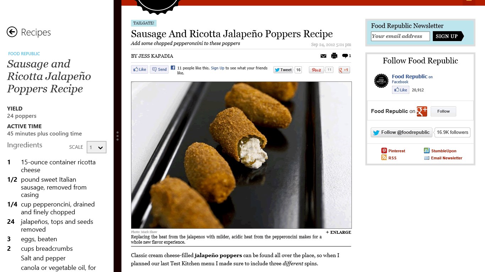Open the RSS feed icon

384,158
